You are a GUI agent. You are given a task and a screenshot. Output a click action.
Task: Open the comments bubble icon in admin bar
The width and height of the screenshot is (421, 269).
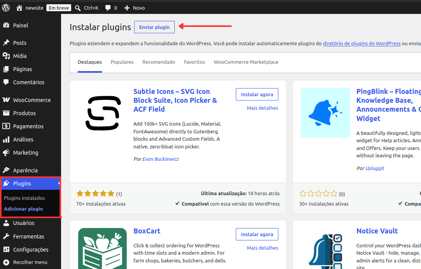click(x=108, y=8)
